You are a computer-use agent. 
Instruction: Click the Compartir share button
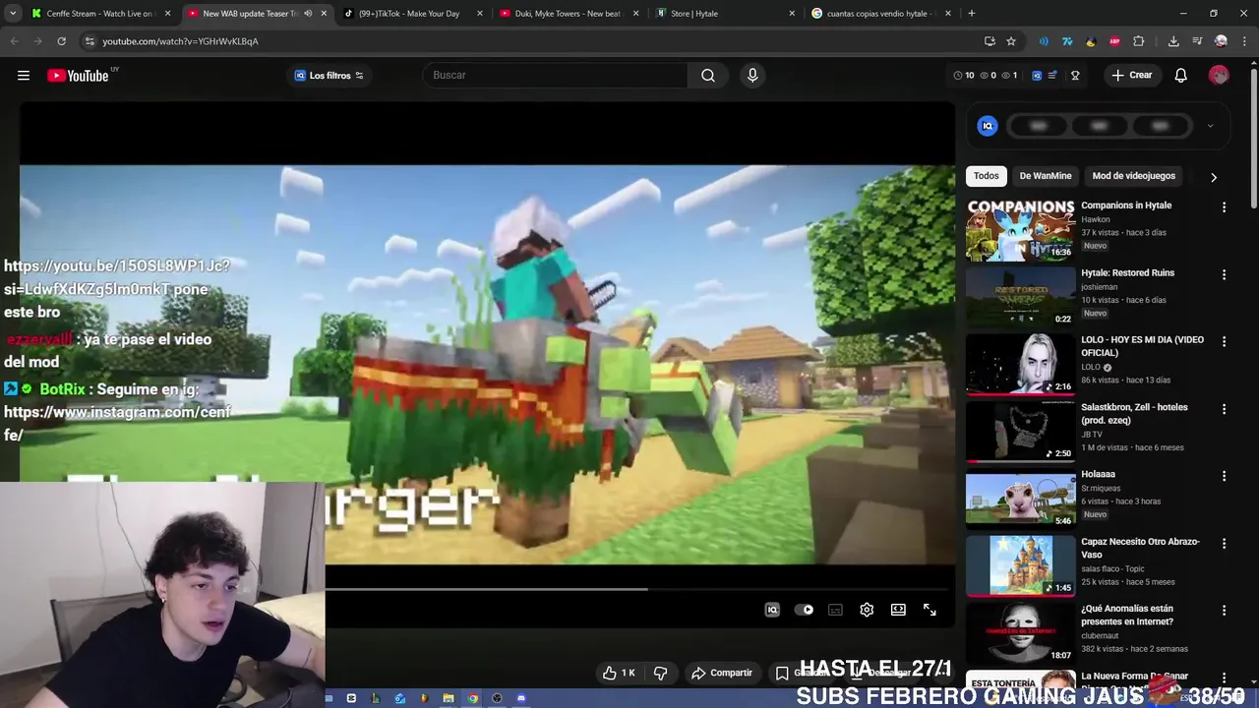pyautogui.click(x=722, y=673)
